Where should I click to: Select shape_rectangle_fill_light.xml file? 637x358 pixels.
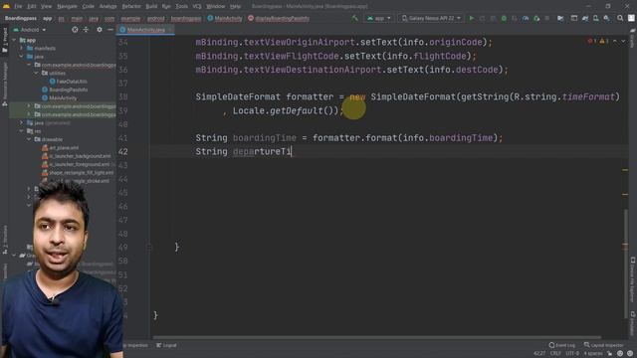(78, 172)
